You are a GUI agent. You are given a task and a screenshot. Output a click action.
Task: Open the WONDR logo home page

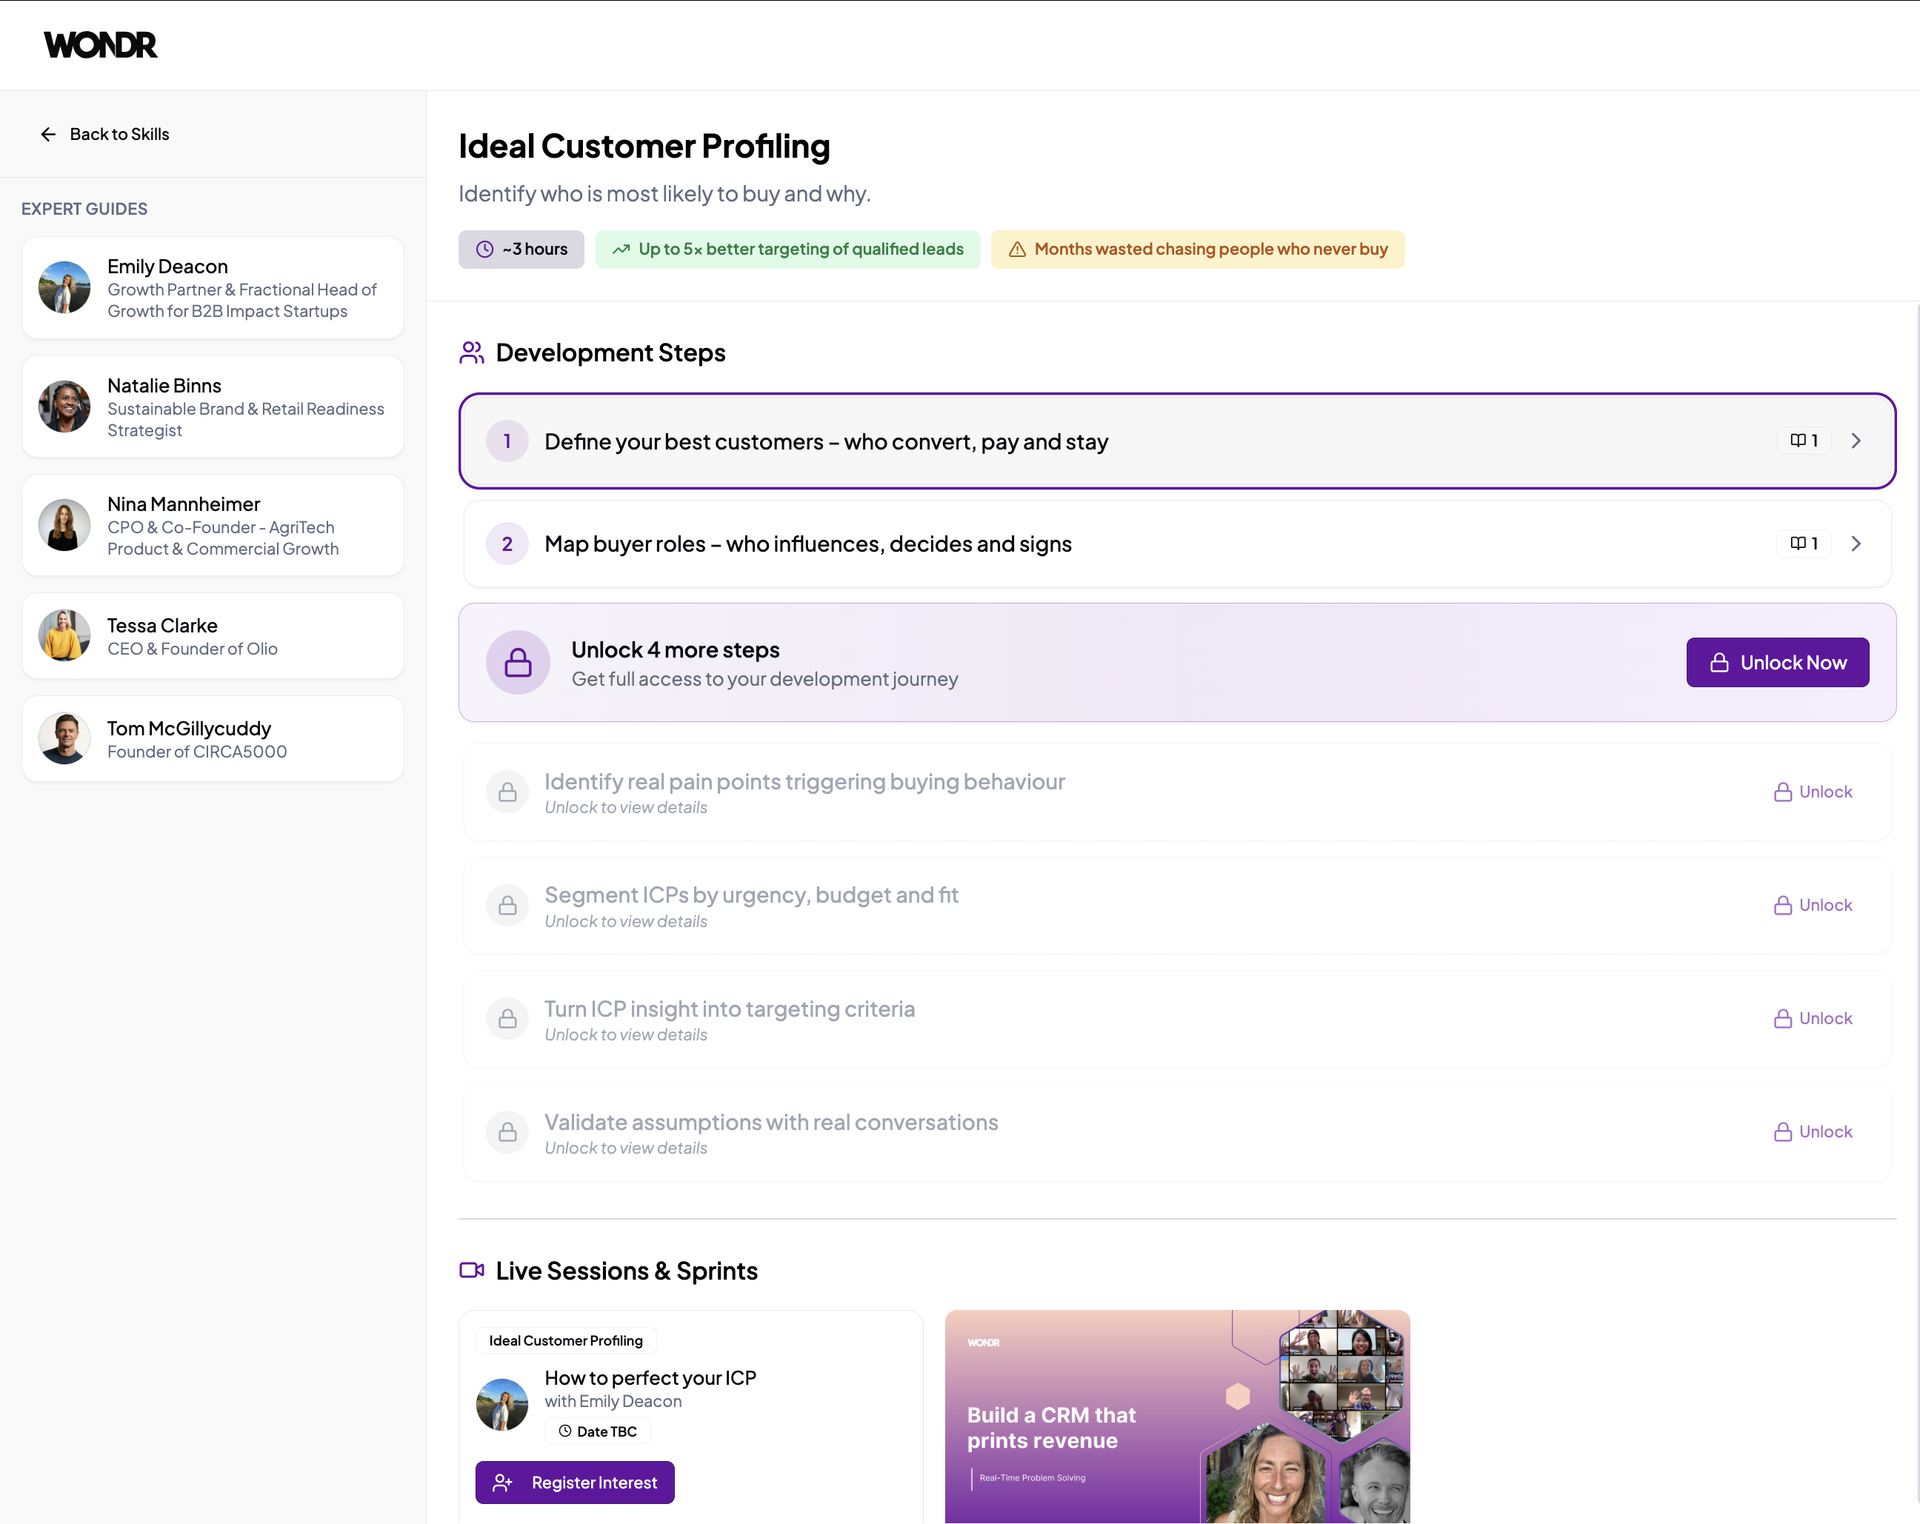(x=100, y=44)
